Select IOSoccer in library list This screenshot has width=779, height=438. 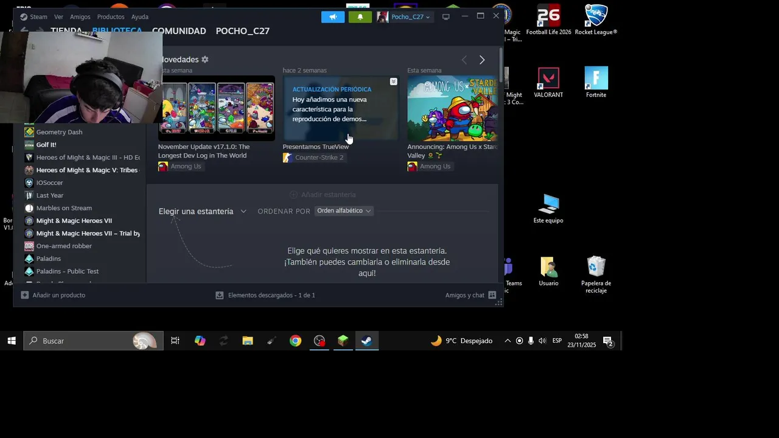tap(50, 183)
